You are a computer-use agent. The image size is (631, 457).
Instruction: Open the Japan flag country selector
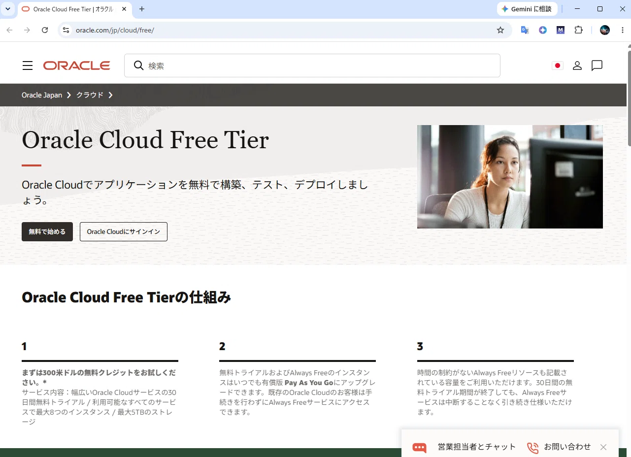[558, 65]
